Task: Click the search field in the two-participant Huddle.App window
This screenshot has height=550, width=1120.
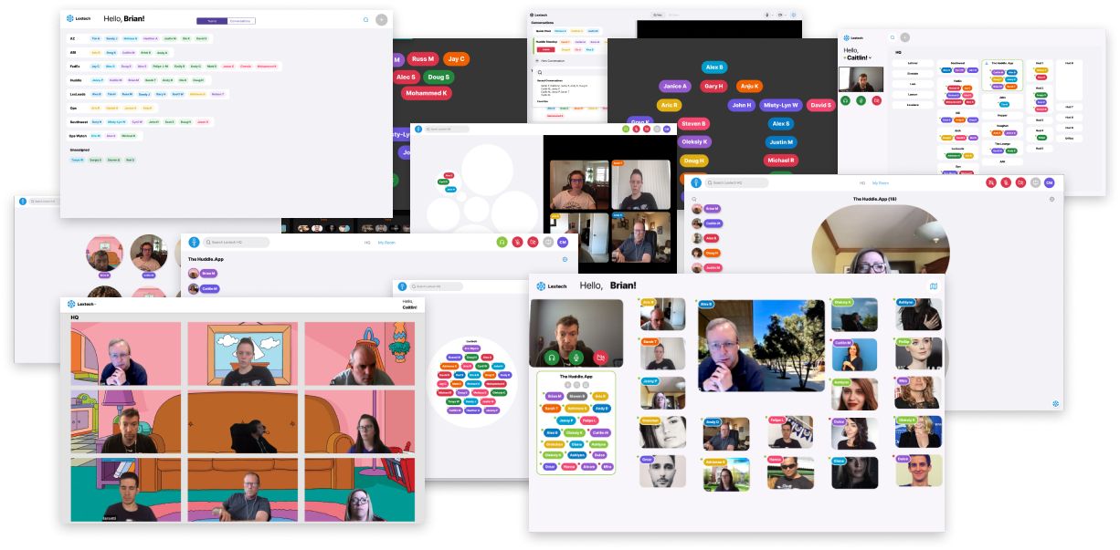Action: [237, 242]
